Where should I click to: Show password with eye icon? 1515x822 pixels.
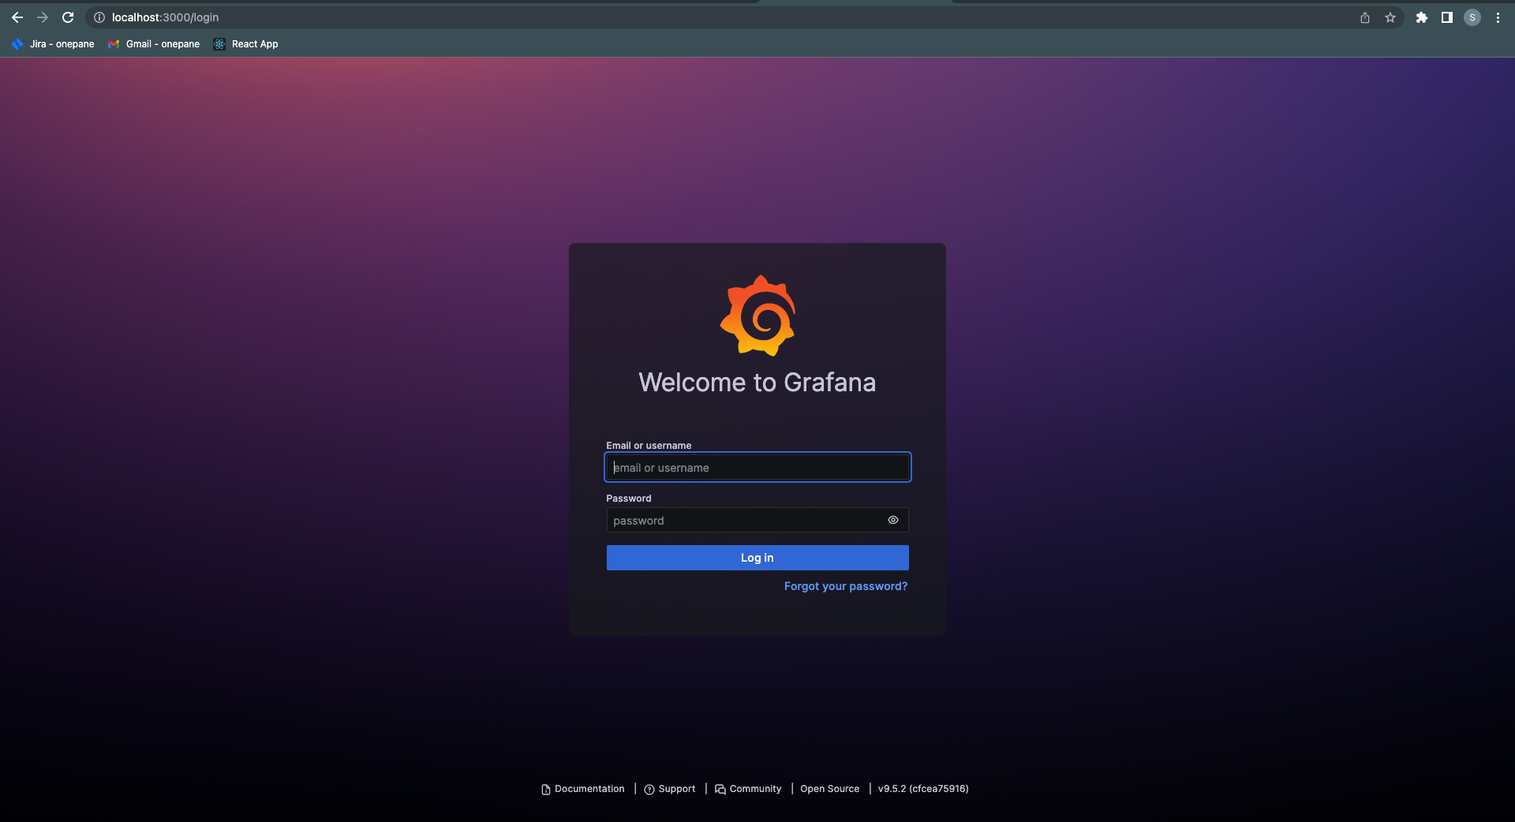[x=893, y=520]
